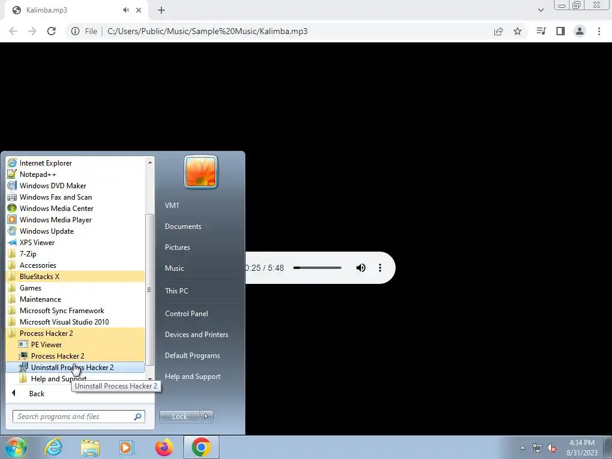Mute tab via speaker icon on tab

[126, 10]
